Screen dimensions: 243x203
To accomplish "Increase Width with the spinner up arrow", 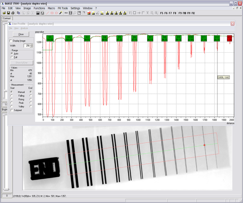I will pos(31,45).
